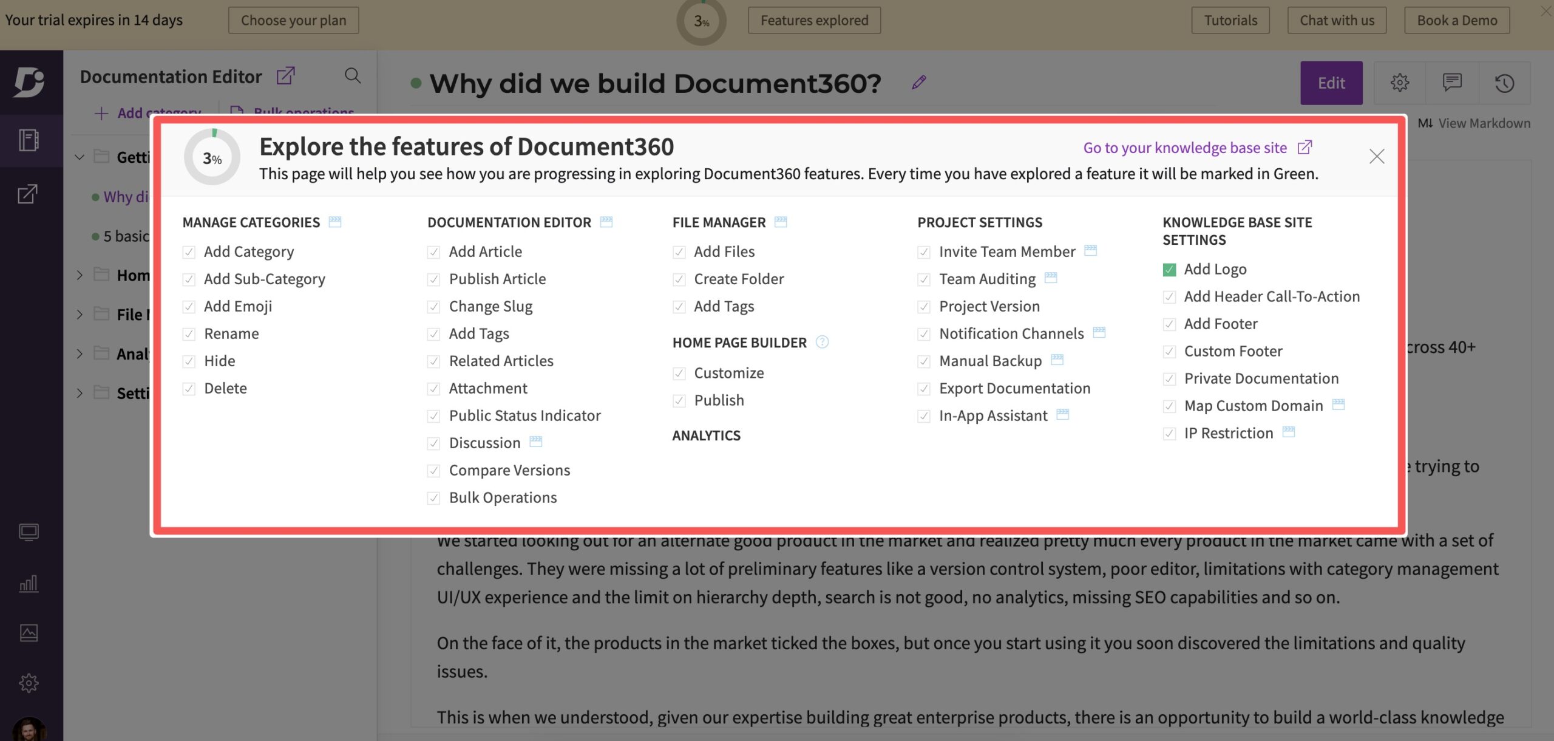Open the image drive sidebar icon
This screenshot has width=1554, height=741.
[x=29, y=633]
